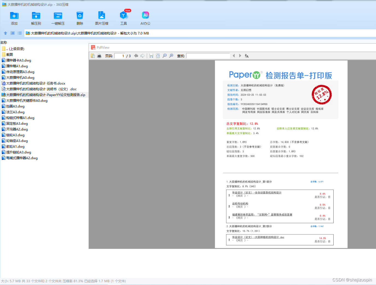Image resolution: width=376 pixels, height=285 pixels.
Task: Go to previous PDF page arrow
Action: pos(136,56)
